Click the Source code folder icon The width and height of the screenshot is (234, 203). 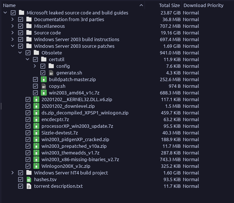[x=29, y=33]
